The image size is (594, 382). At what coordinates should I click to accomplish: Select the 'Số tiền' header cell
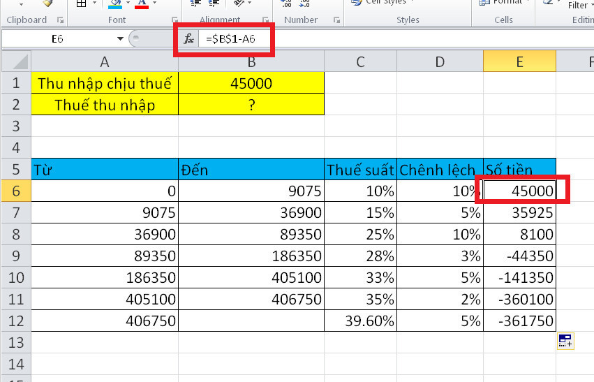pos(520,170)
